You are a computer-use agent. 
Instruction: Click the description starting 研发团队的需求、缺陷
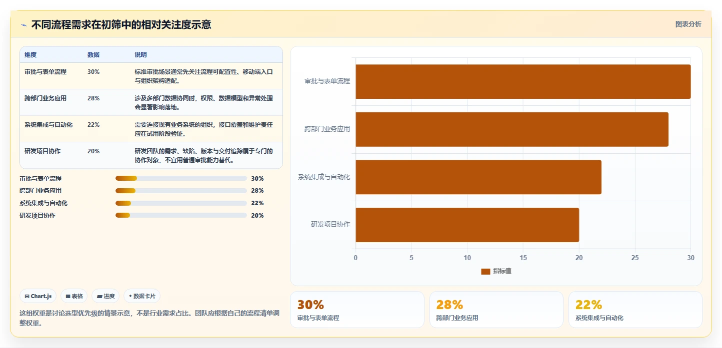pos(203,156)
